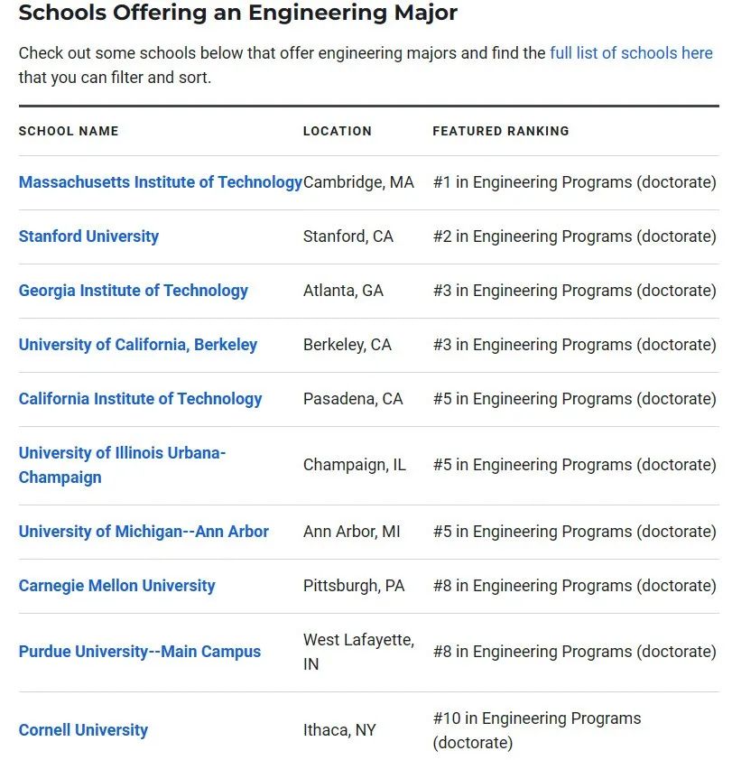Click the West Lafayette, IN location text
732x760 pixels.
[x=358, y=652]
